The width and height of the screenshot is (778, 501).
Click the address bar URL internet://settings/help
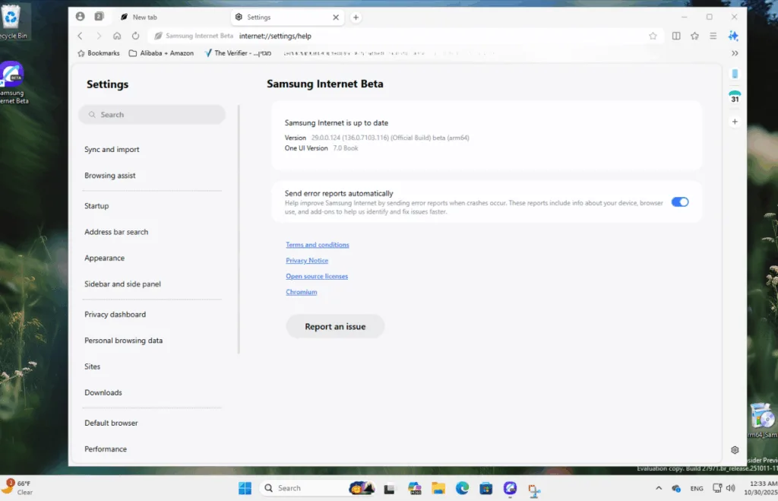[x=275, y=36]
